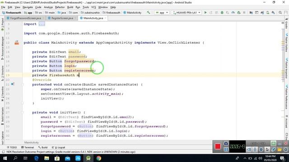Open SDK Manager toolbar icon

click(273, 13)
